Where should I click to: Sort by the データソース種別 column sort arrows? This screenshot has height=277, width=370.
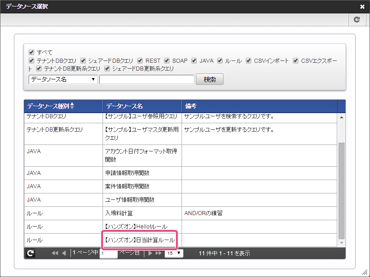72,106
